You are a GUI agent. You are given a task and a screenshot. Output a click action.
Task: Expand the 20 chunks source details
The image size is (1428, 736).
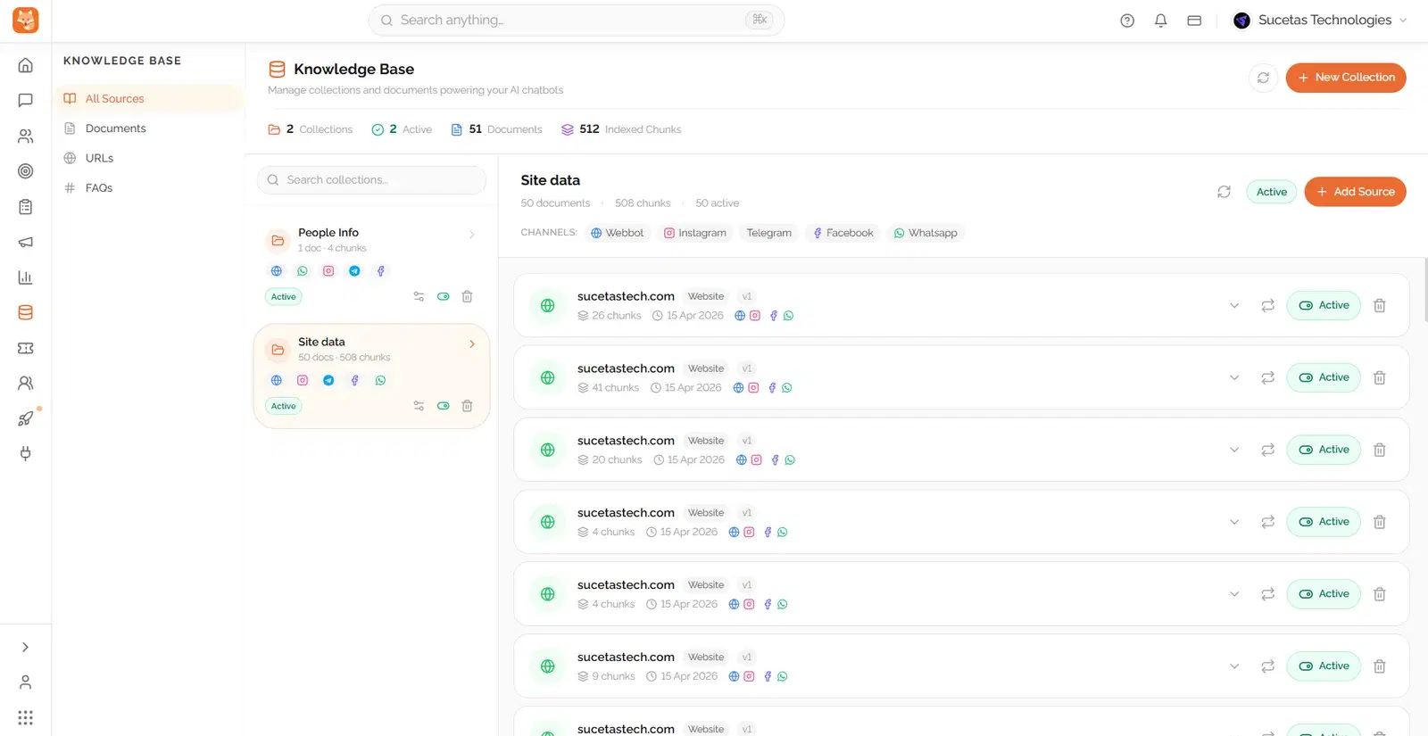[1234, 450]
